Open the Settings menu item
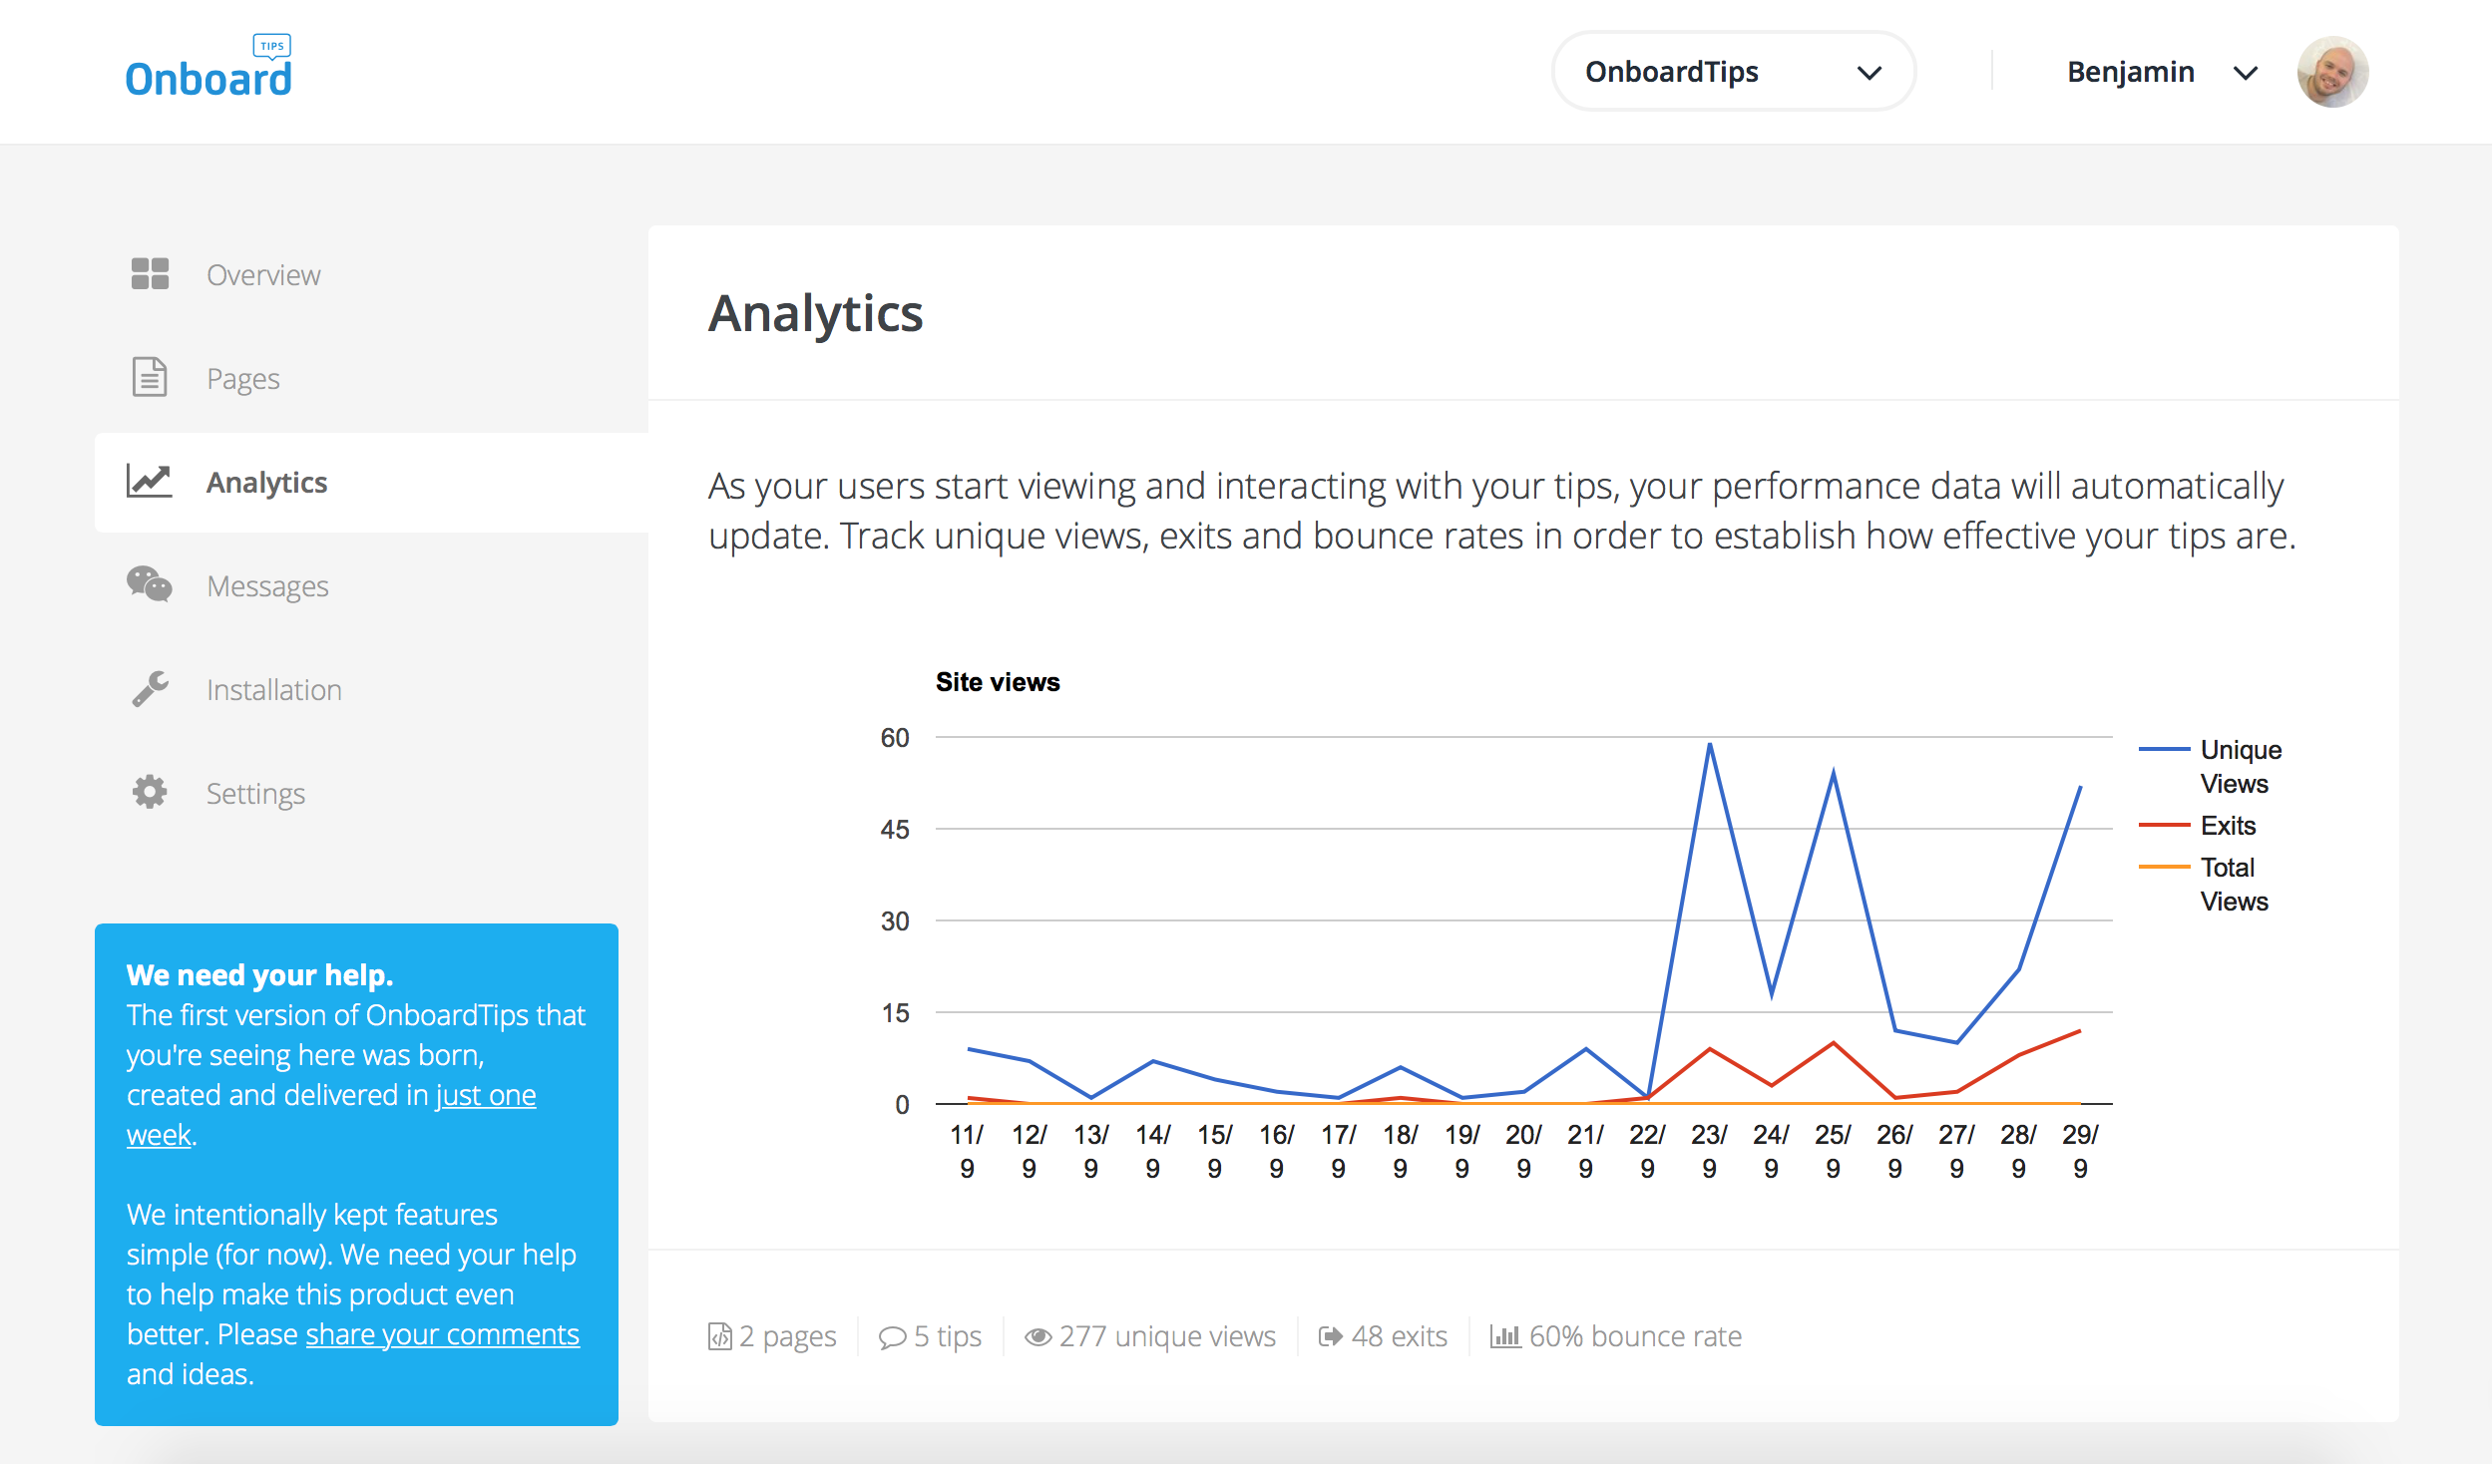 point(255,794)
